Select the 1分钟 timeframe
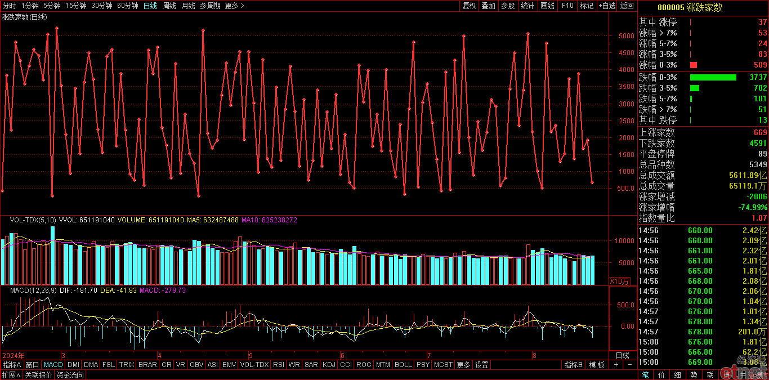Screen dimensions: 769x380 pyautogui.click(x=30, y=6)
